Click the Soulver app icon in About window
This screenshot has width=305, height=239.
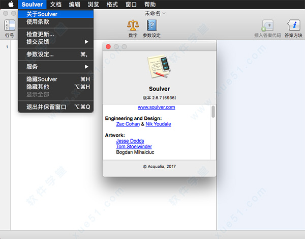click(159, 67)
